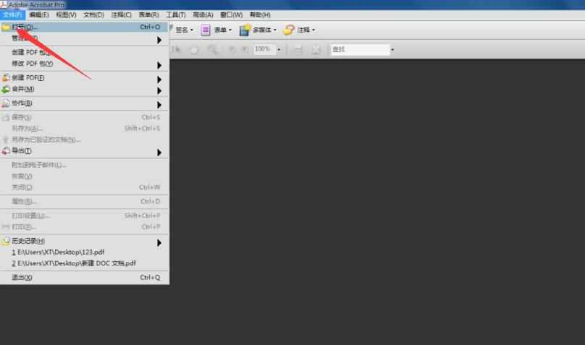This screenshot has width=585, height=345.
Task: Click the purple 表单 forms toolbar icon
Action: pos(205,30)
